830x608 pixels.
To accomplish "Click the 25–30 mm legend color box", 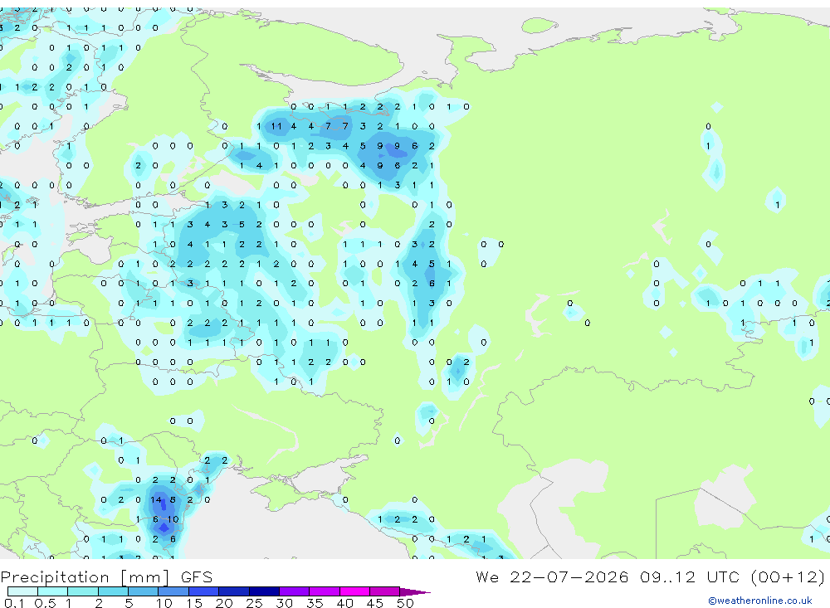I will click(264, 591).
